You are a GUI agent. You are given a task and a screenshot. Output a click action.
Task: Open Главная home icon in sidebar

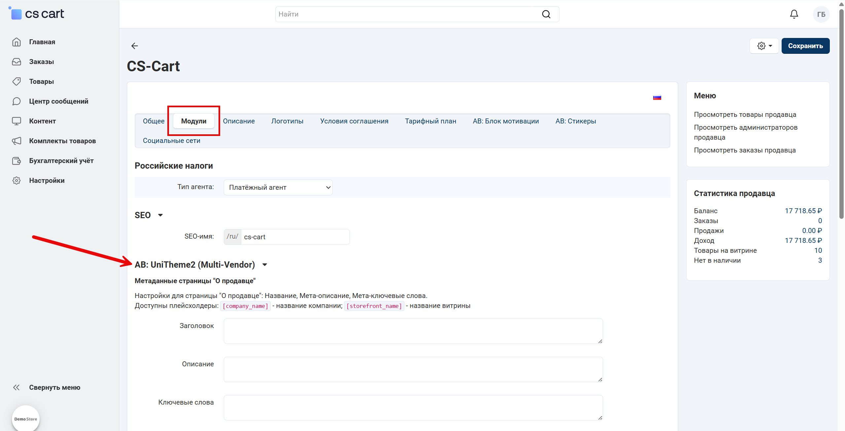click(17, 42)
